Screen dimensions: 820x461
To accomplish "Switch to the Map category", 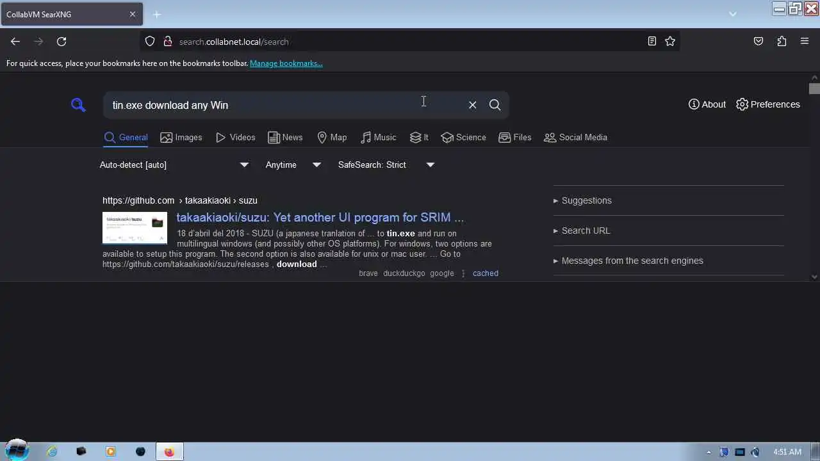I will pyautogui.click(x=332, y=137).
